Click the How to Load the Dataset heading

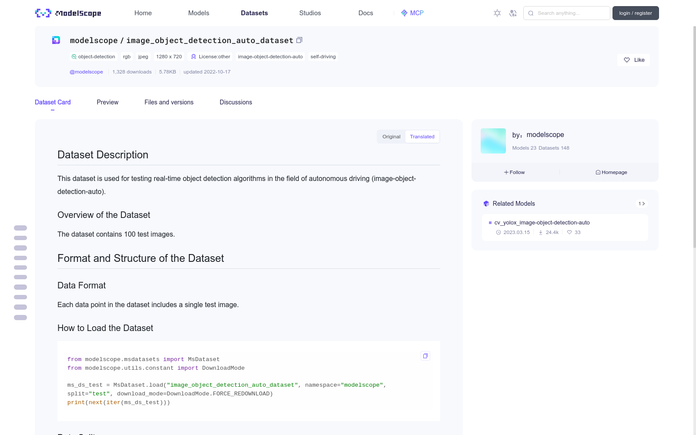pyautogui.click(x=105, y=328)
